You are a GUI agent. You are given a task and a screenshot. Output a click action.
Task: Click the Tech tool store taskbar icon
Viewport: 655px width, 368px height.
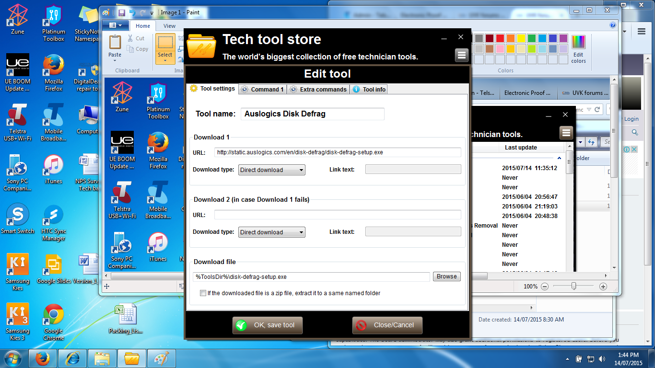coord(132,358)
